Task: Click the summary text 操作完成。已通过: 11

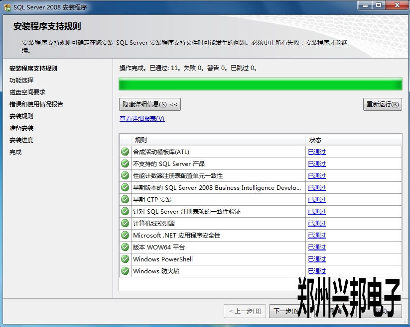Action: pos(149,68)
